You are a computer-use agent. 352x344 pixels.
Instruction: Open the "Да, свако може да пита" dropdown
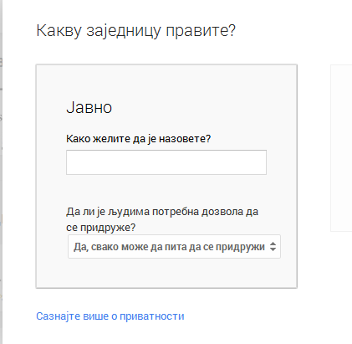[174, 247]
